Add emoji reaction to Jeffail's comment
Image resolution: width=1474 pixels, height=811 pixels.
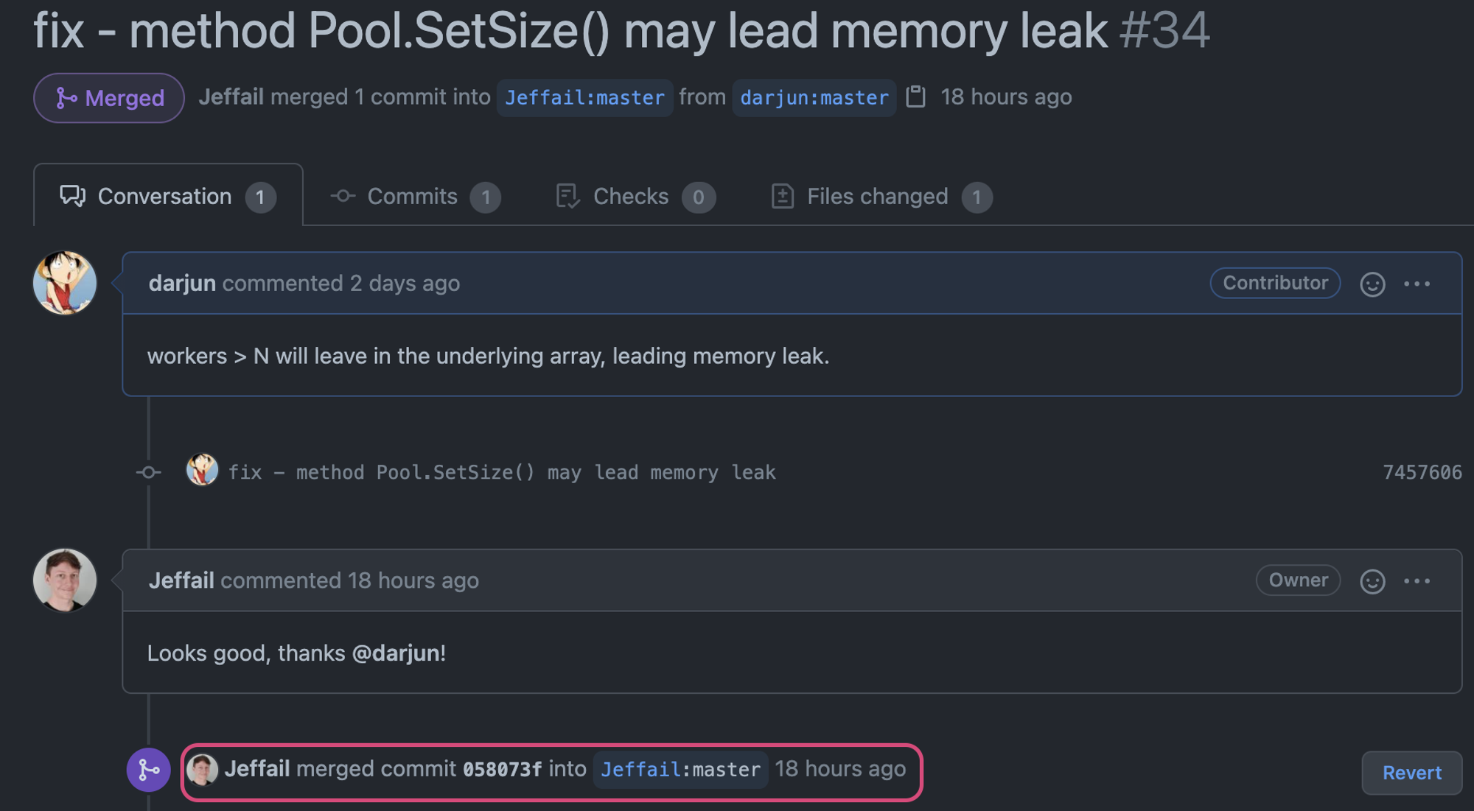point(1372,581)
